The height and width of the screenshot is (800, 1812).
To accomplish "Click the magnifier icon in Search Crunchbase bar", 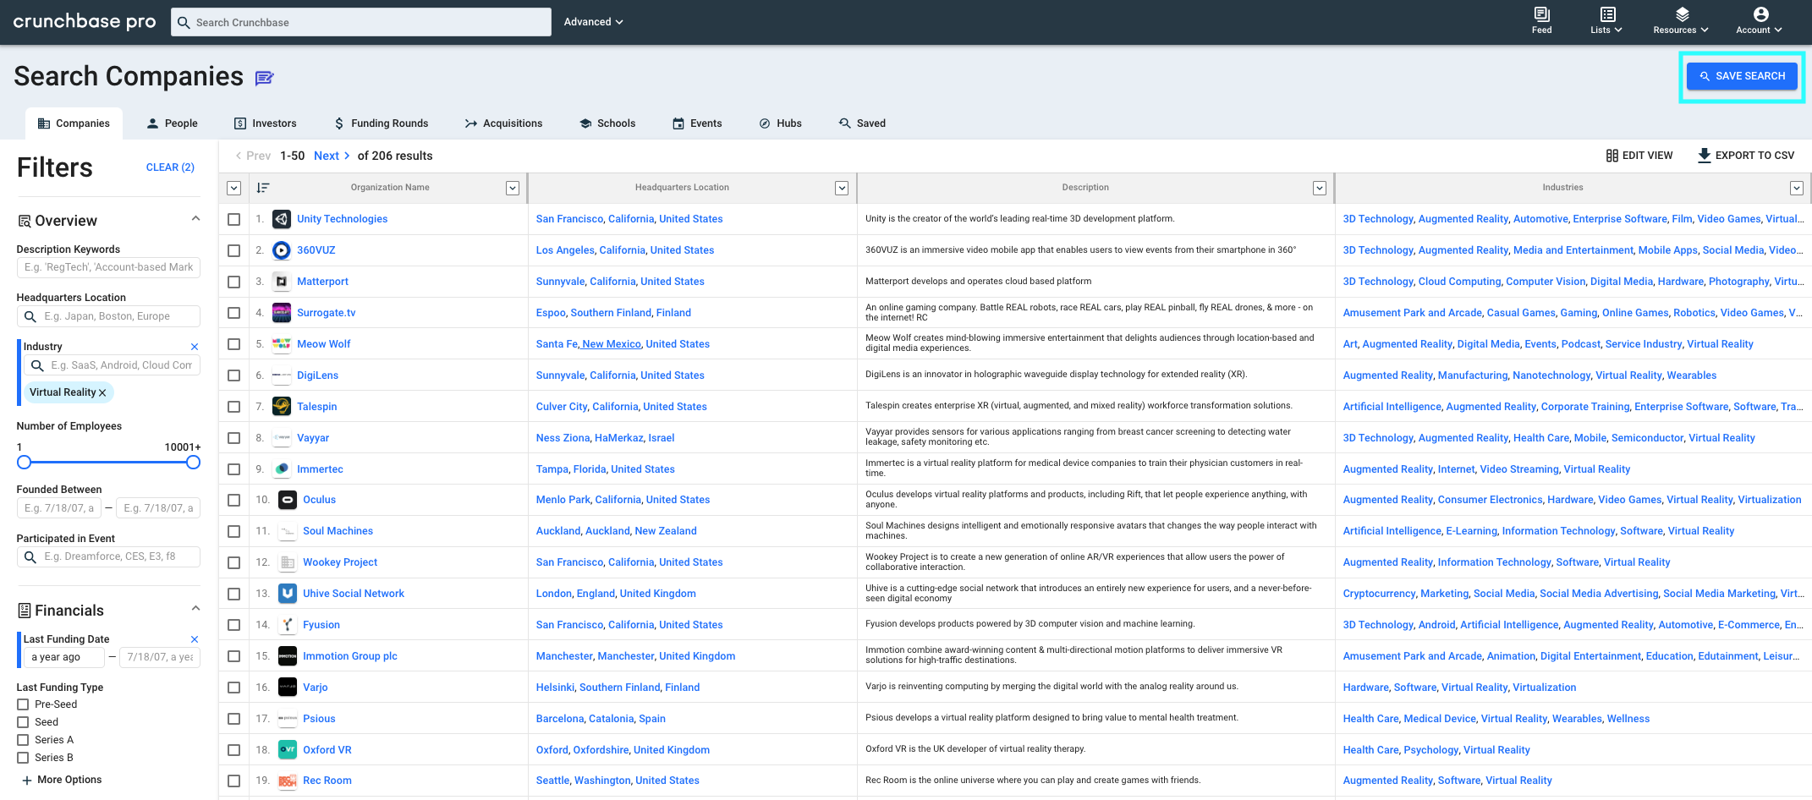I will click(x=184, y=22).
